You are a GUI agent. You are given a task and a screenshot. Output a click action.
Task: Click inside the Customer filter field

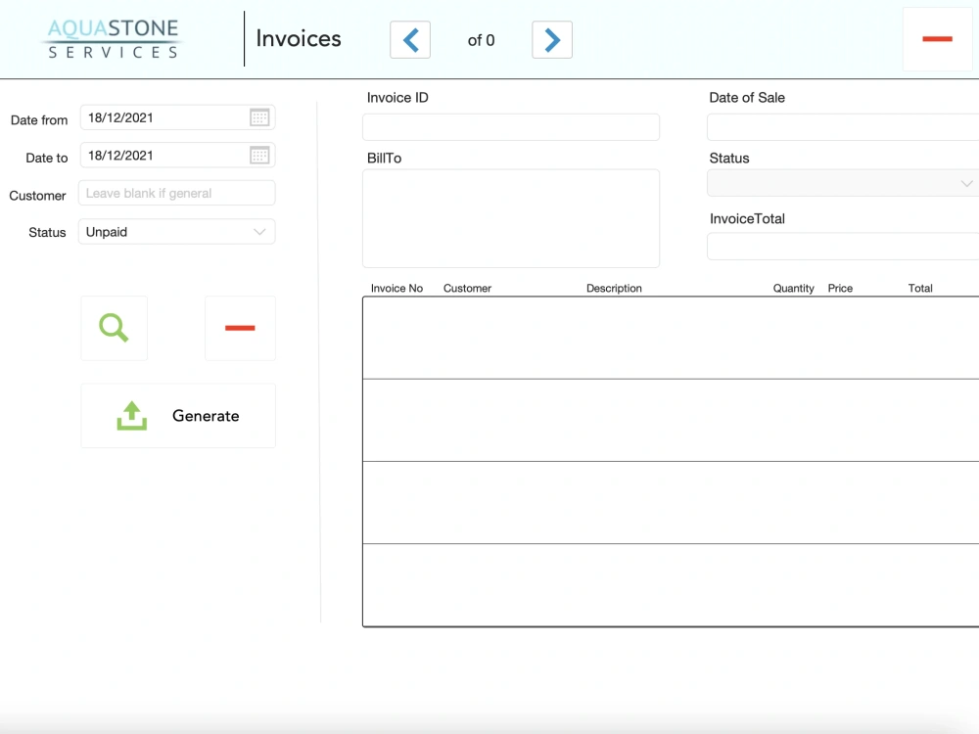tap(176, 193)
